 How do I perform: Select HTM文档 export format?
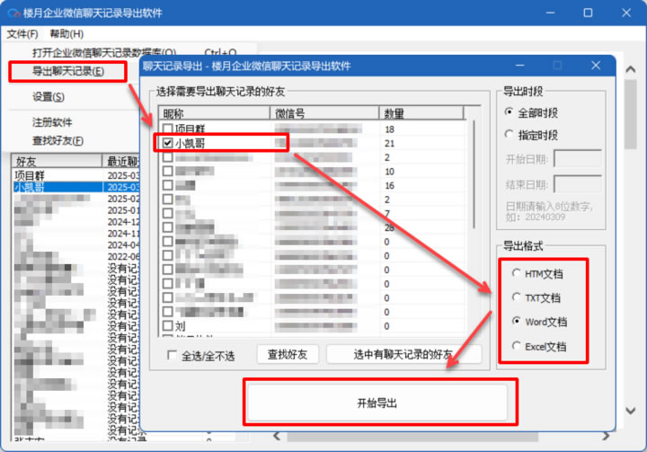click(x=516, y=273)
